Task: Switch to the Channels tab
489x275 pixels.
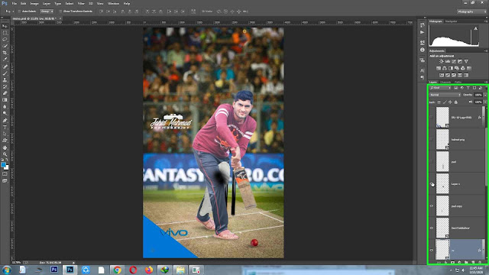Action: (445, 82)
